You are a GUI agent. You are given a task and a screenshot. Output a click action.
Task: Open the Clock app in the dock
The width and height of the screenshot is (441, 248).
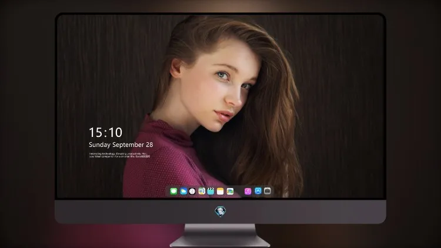click(192, 191)
